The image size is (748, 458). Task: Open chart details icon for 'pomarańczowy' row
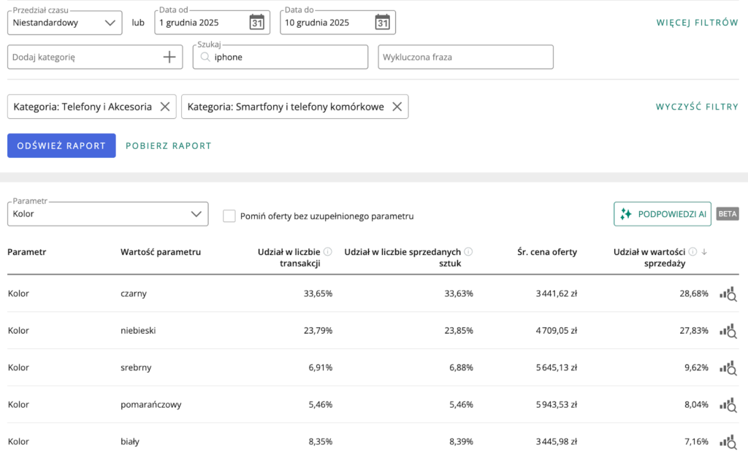pos(728,405)
